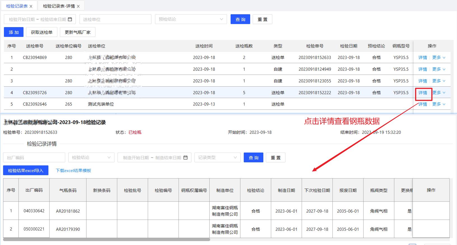Viewport: 457px width, 245px height.
Task: Click top 查询 button beside 预检结论
Action: [240, 19]
